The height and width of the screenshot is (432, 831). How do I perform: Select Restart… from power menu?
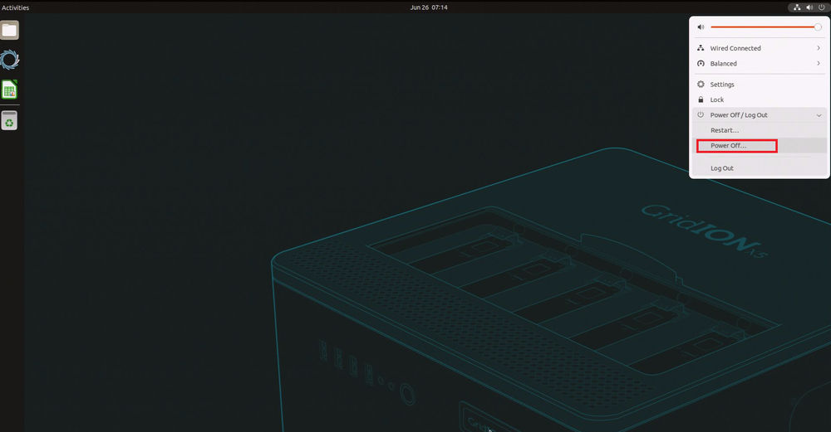coord(725,130)
